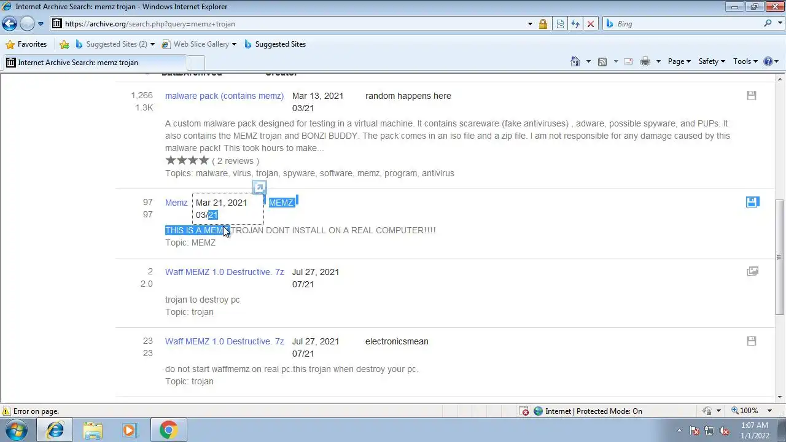Click the image media icon in 'trojan to destroy pc' row
This screenshot has height=442, width=786.
pyautogui.click(x=752, y=271)
